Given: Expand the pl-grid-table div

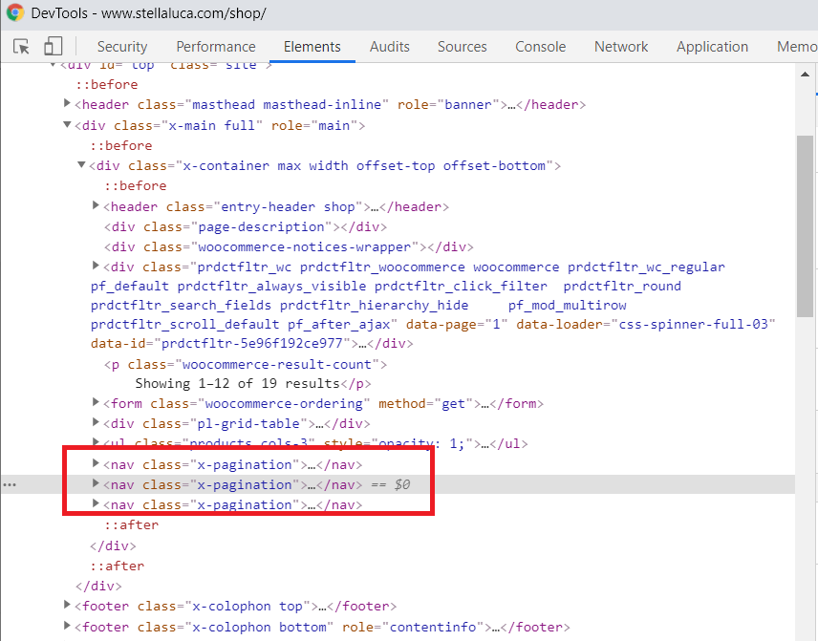Looking at the screenshot, I should coord(96,422).
